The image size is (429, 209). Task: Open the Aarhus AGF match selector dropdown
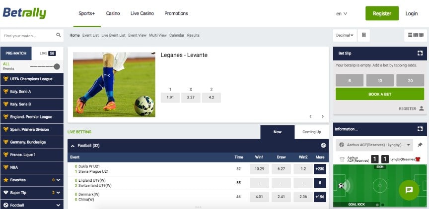(x=374, y=145)
